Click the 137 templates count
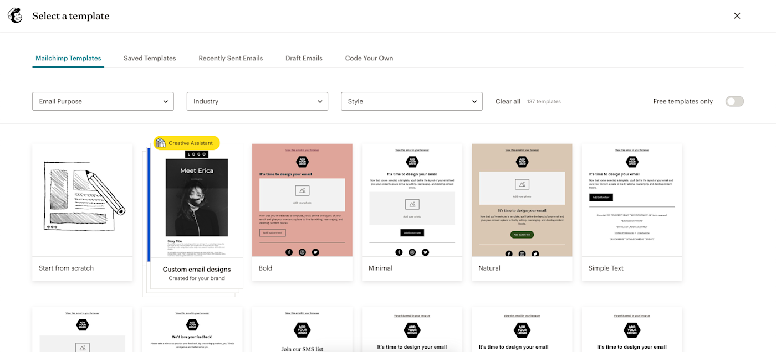 pos(544,102)
